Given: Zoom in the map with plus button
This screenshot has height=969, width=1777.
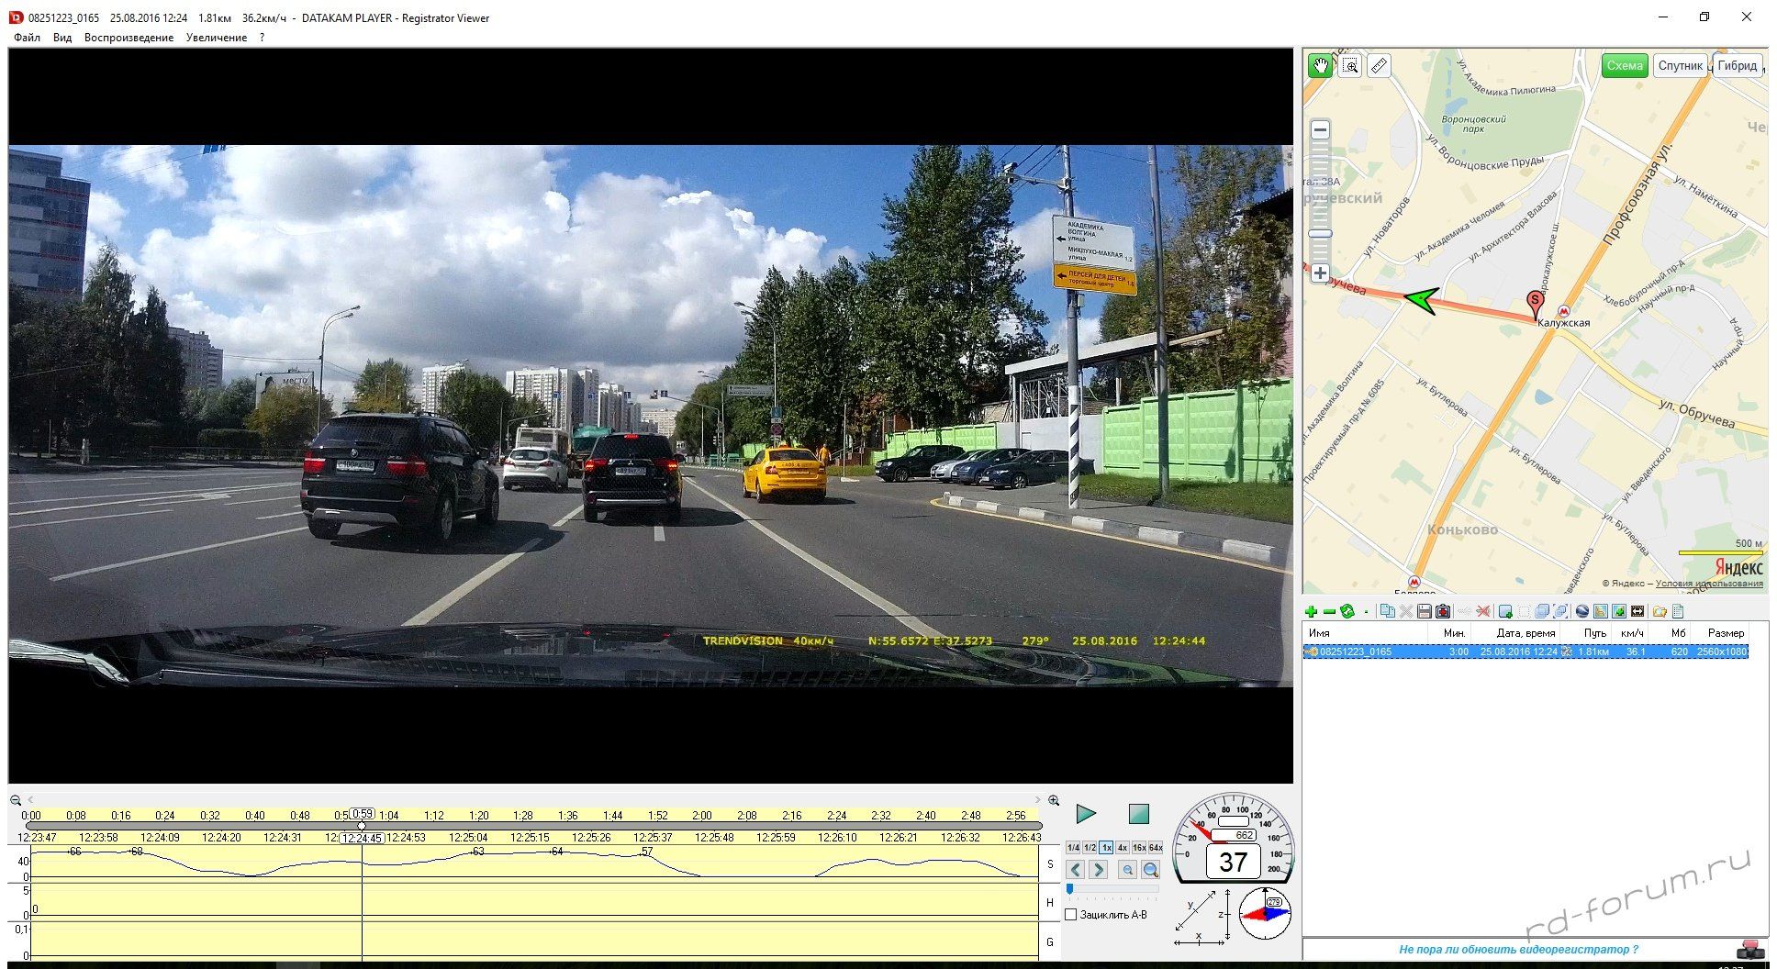Looking at the screenshot, I should click(x=1320, y=273).
